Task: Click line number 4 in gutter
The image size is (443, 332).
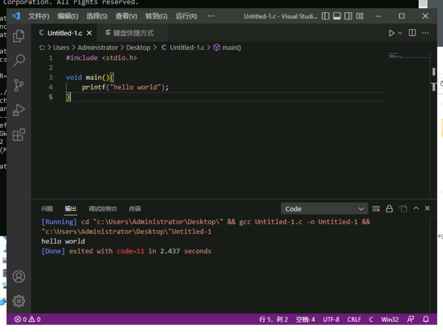Action: tap(51, 87)
